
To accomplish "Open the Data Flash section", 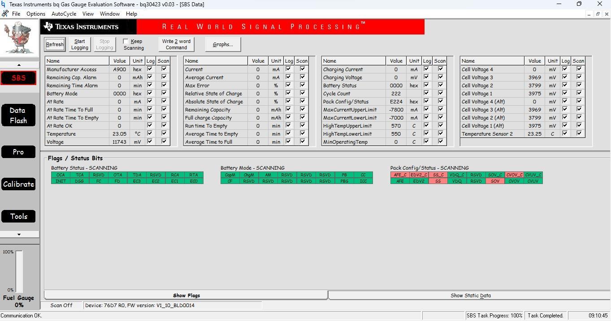I will tap(18, 115).
